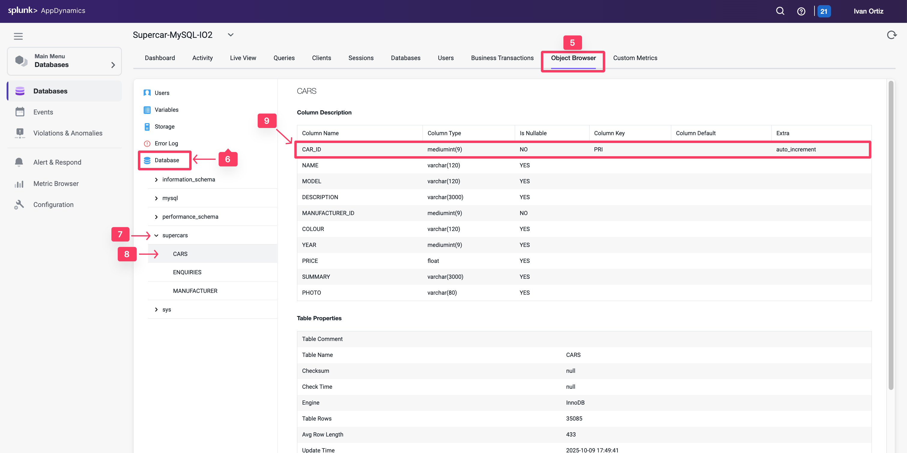Viewport: 907px width, 453px height.
Task: Select the Databases icon in the left sidebar
Action: (20, 91)
